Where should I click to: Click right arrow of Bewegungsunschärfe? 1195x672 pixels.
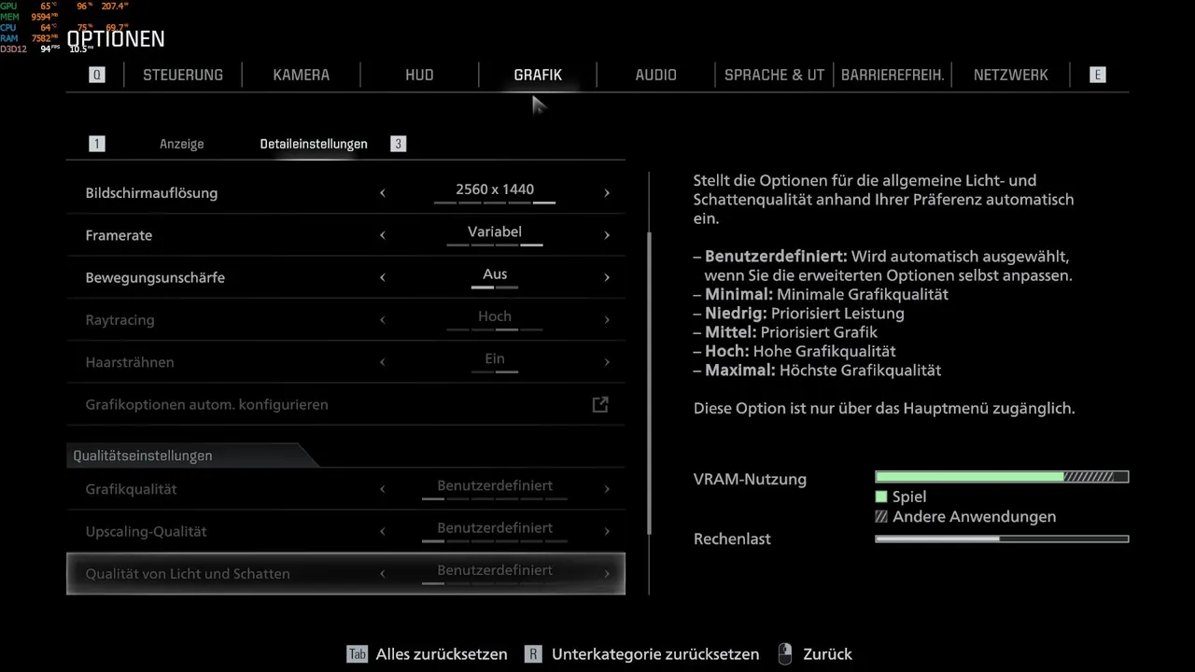point(607,277)
